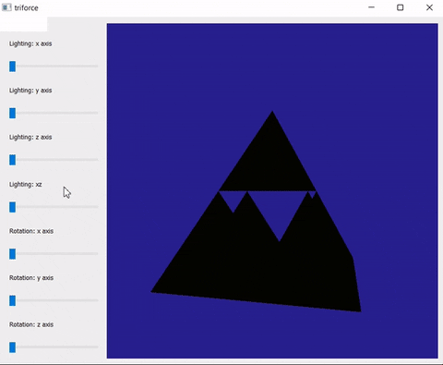The height and width of the screenshot is (365, 443).
Task: Click the Rotation: z axis slider handle
Action: 12,347
